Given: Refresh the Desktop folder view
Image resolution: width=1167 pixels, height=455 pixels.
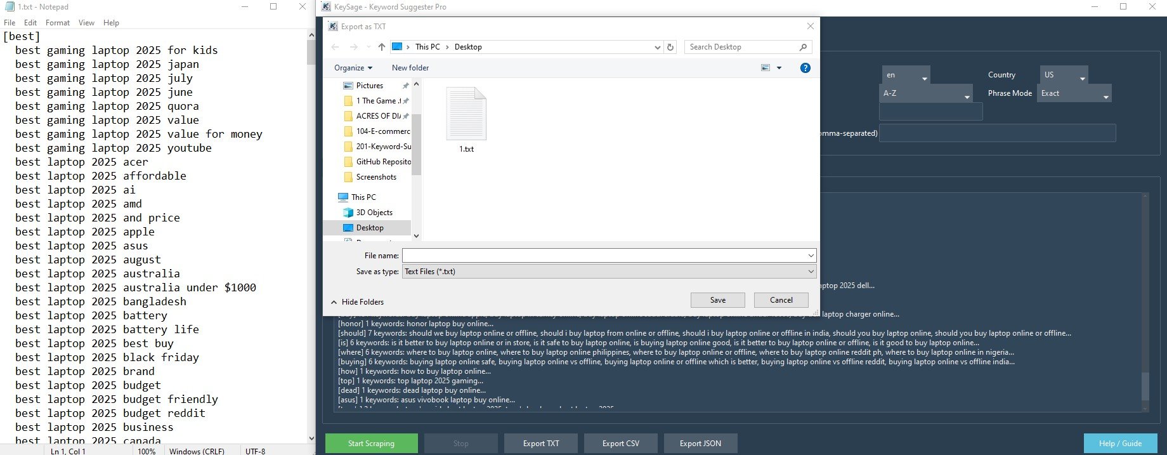Looking at the screenshot, I should (670, 47).
